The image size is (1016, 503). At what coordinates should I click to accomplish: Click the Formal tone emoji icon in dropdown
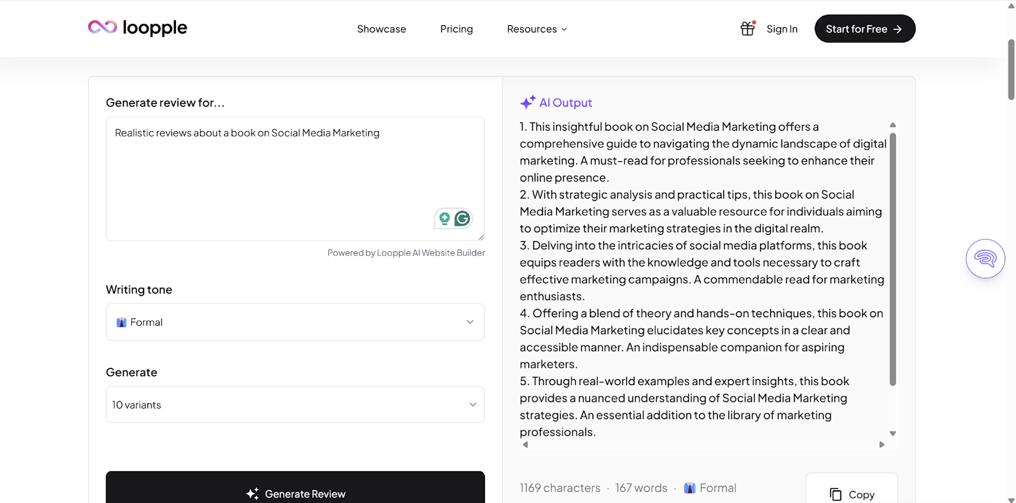click(x=121, y=322)
